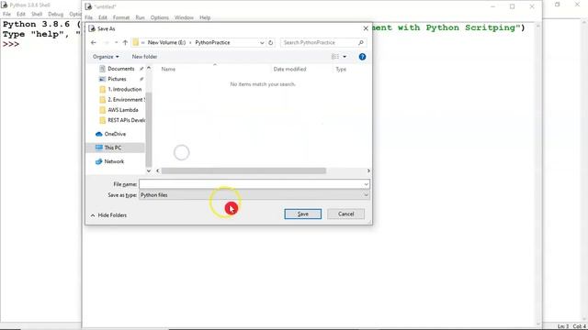Select the 1. Introduction folder
Screen dimensions: 588x330
point(124,90)
